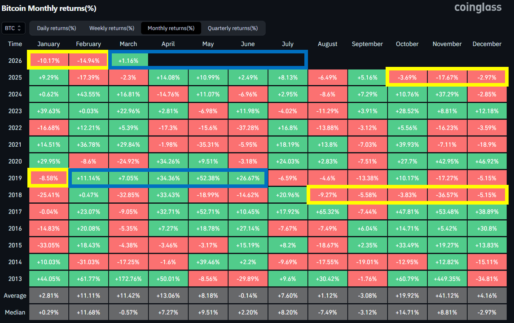Select the March 2026 +1.16% cell
The height and width of the screenshot is (323, 514).
(128, 60)
